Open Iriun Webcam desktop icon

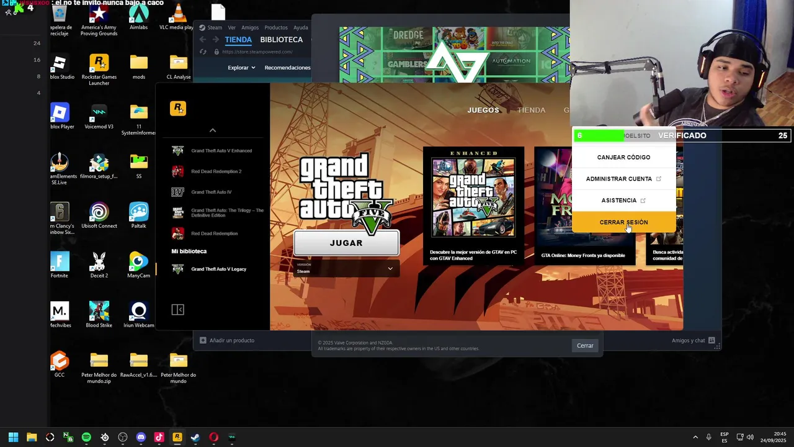tap(138, 315)
